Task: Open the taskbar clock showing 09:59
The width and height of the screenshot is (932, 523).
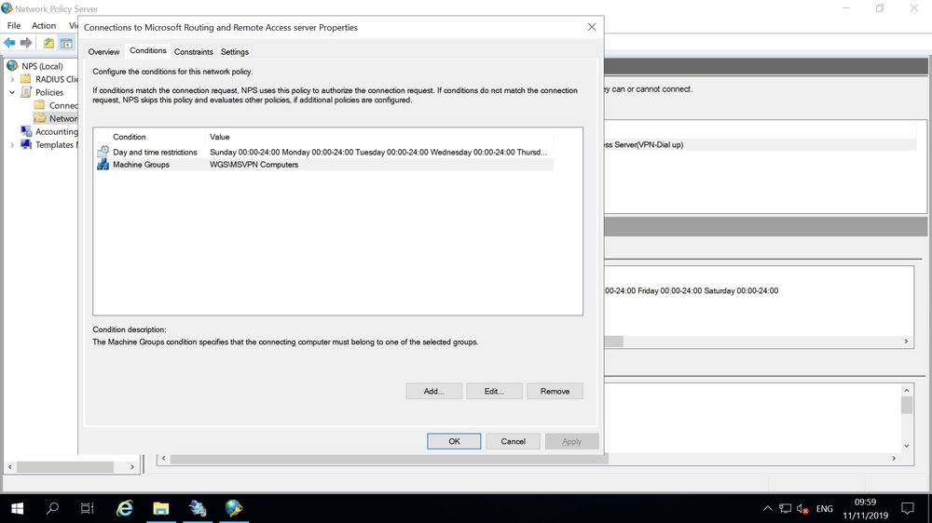Action: tap(865, 509)
